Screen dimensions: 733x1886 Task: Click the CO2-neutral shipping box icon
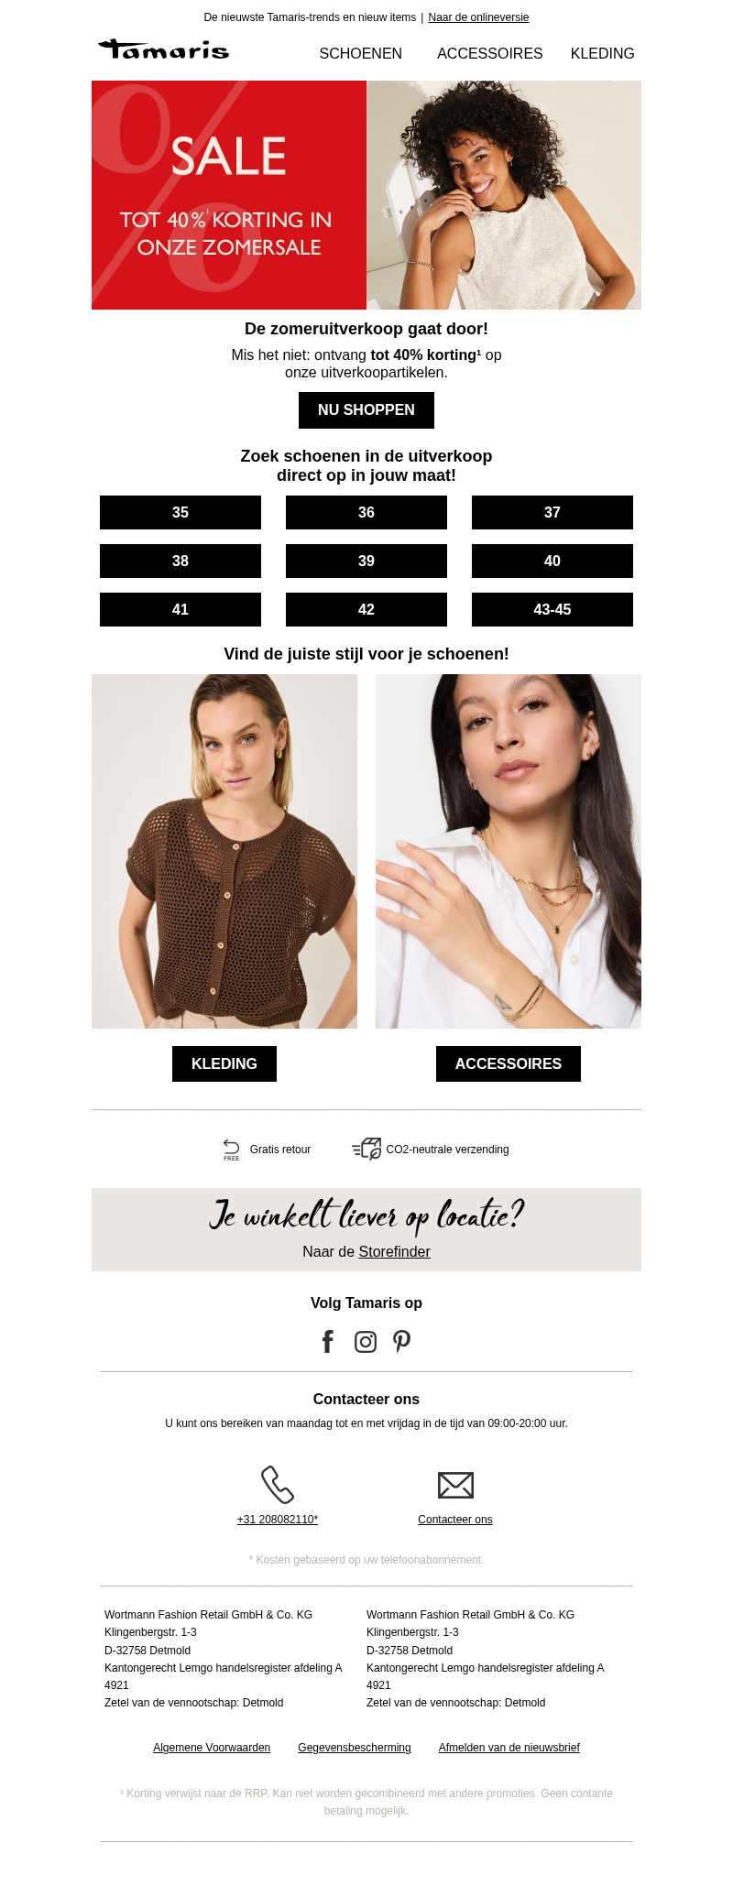[366, 1149]
